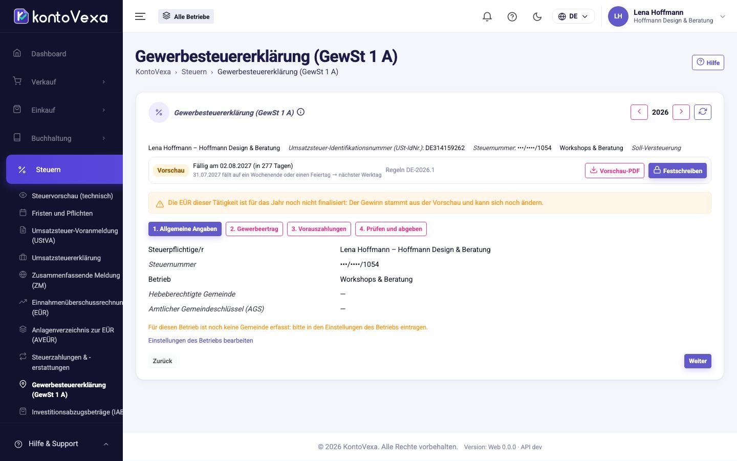
Task: Collapse sidebar with hamburger menu icon
Action: click(x=140, y=16)
